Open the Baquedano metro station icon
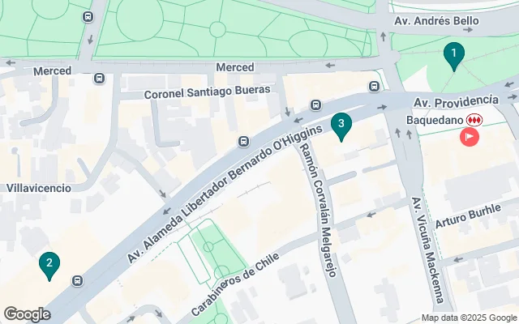The image size is (519, 324). (474, 120)
